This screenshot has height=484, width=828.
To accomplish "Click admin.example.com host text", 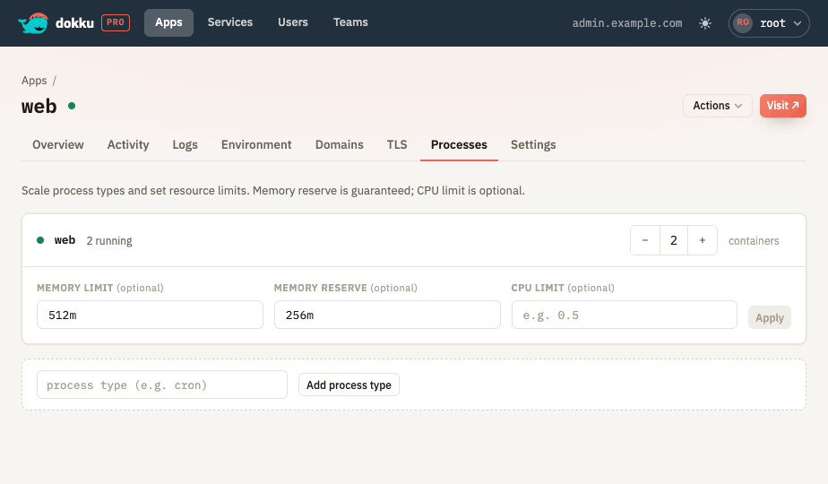I will click(x=626, y=23).
